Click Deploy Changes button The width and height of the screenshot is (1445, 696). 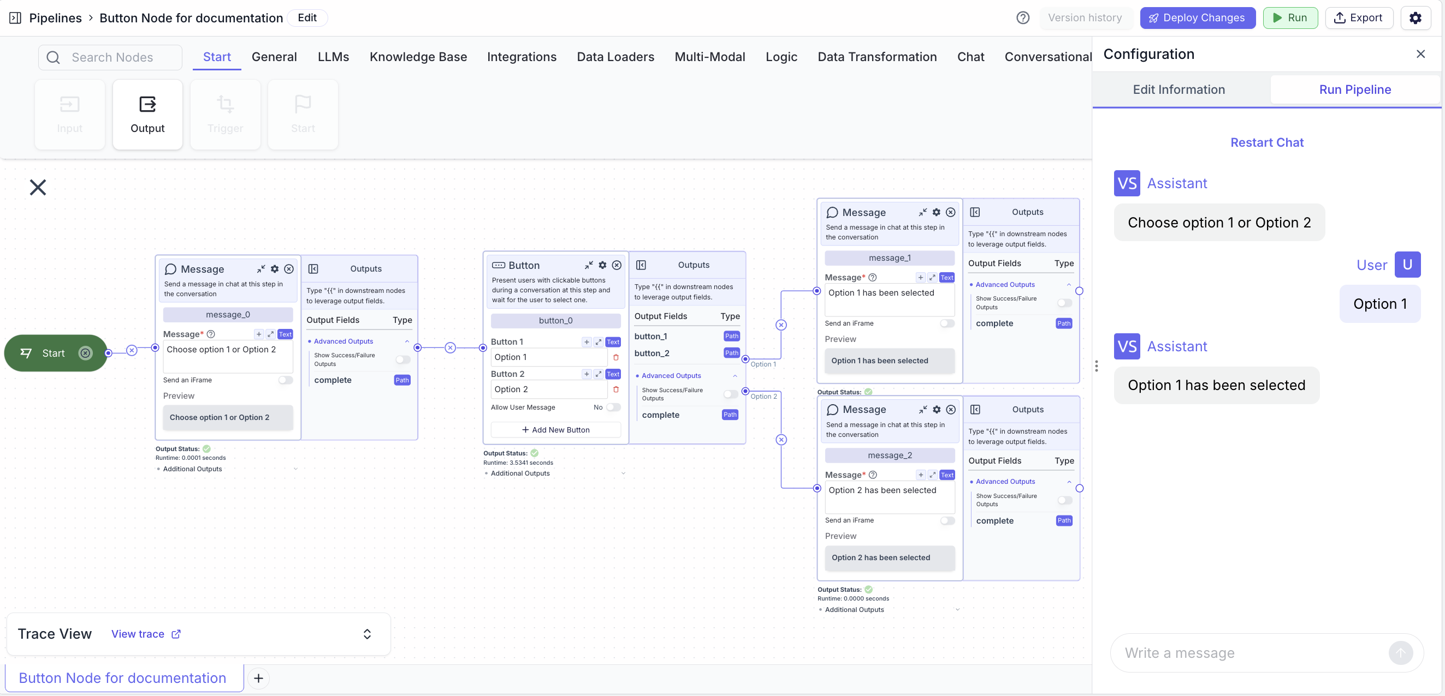pos(1197,18)
